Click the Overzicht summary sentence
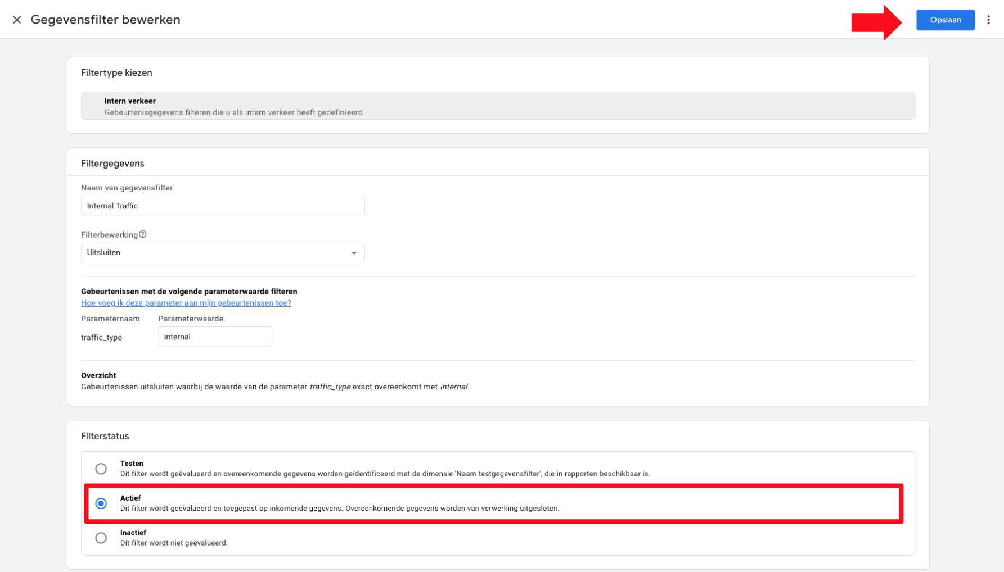1004x572 pixels. coord(274,387)
